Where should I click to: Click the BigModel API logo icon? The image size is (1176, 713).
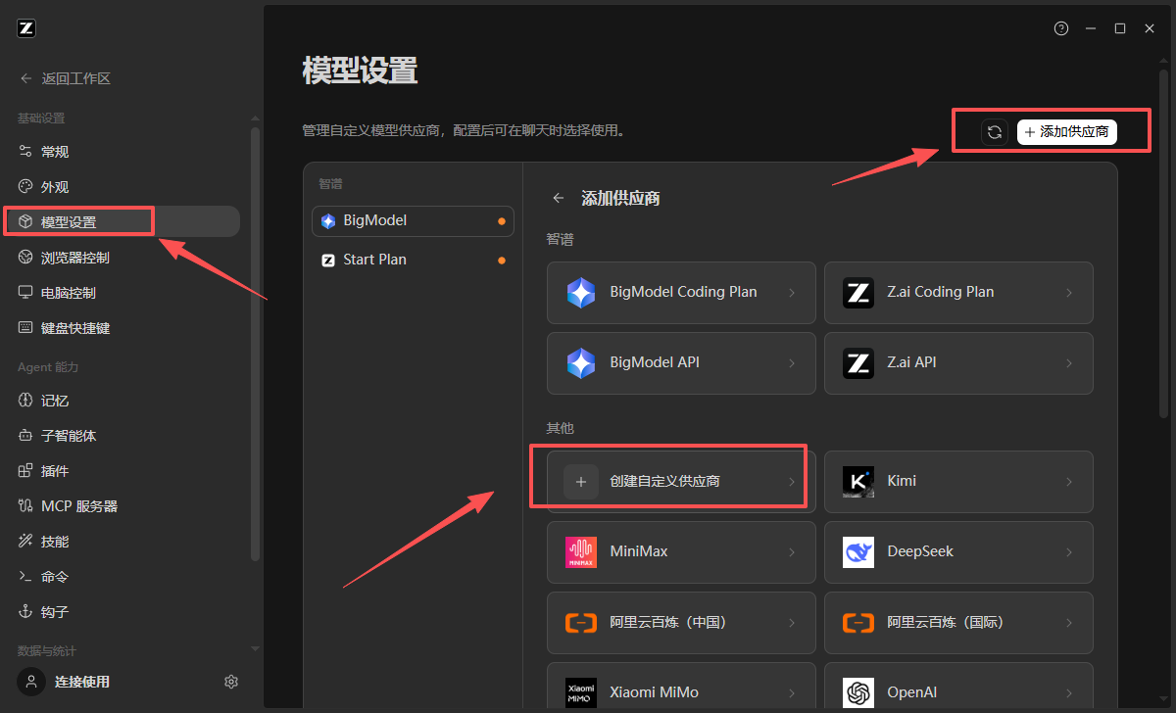[x=581, y=363]
